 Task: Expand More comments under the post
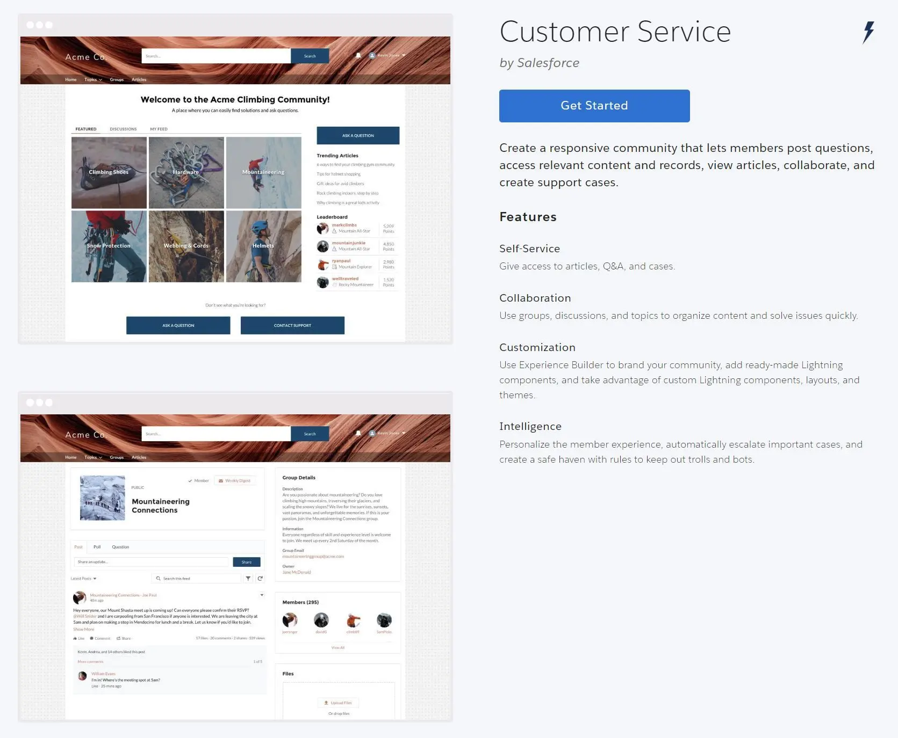90,661
